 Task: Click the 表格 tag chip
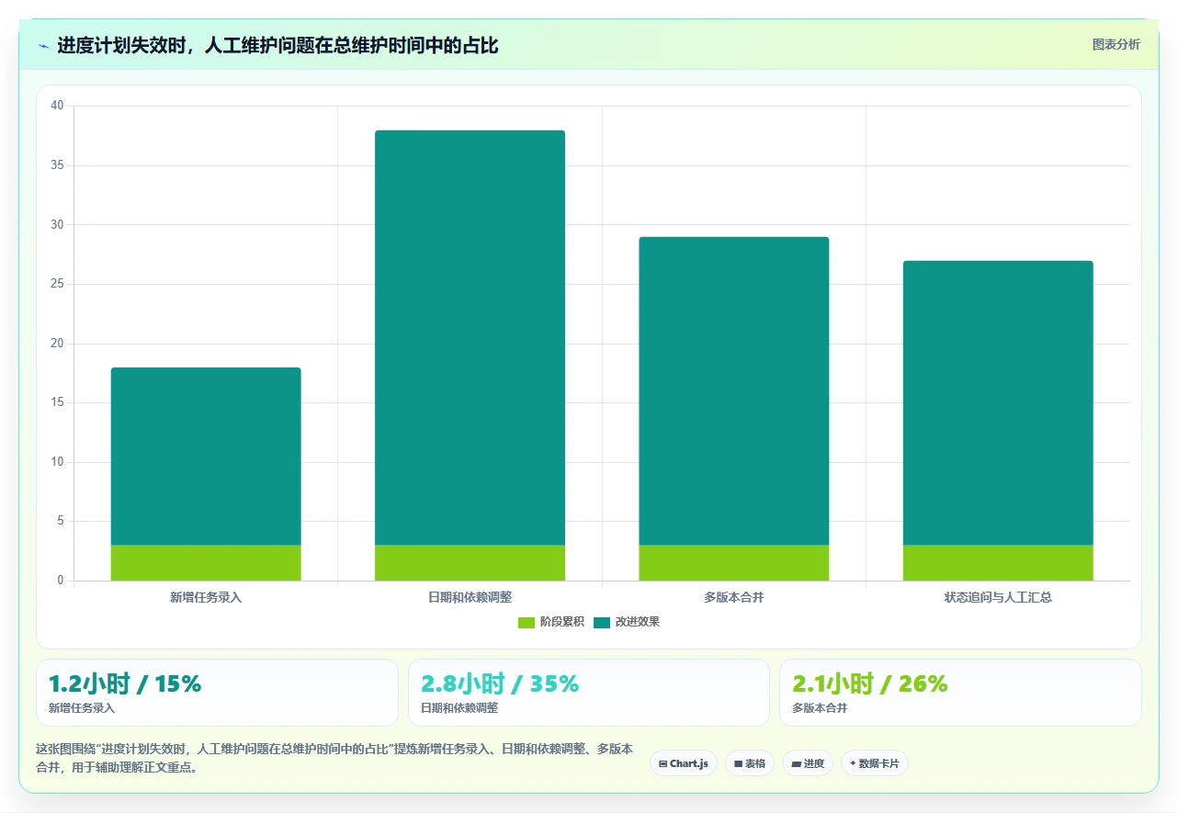pos(750,763)
